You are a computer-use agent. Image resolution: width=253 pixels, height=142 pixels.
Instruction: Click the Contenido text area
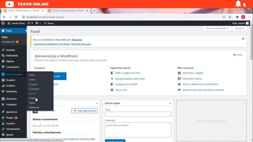point(138,130)
